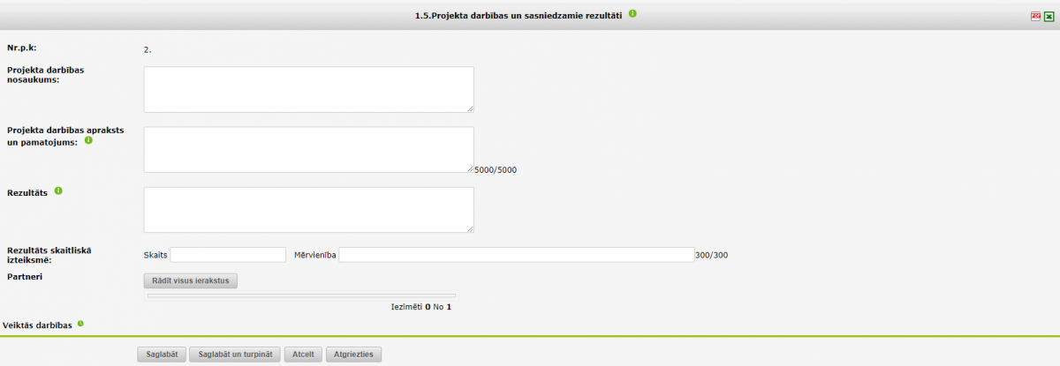Go back using 'Atgriezties' button

(353, 355)
